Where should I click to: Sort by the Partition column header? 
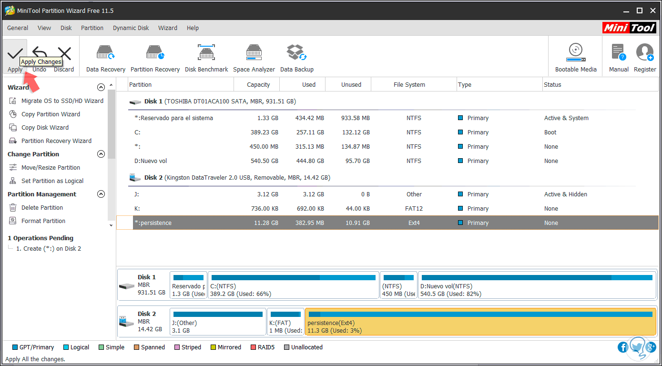[181, 84]
